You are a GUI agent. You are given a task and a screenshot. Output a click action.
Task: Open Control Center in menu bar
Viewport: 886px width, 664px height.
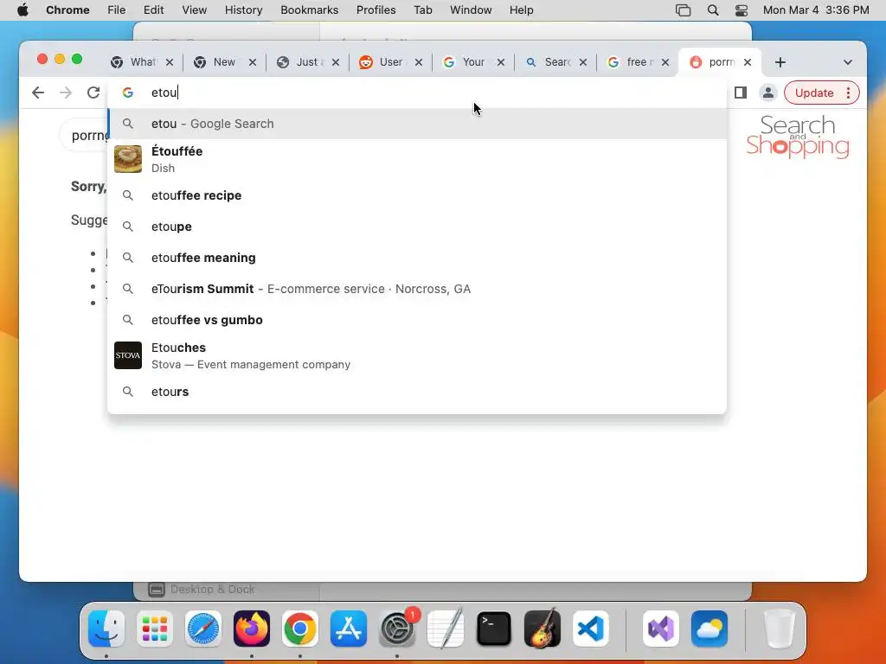(742, 10)
